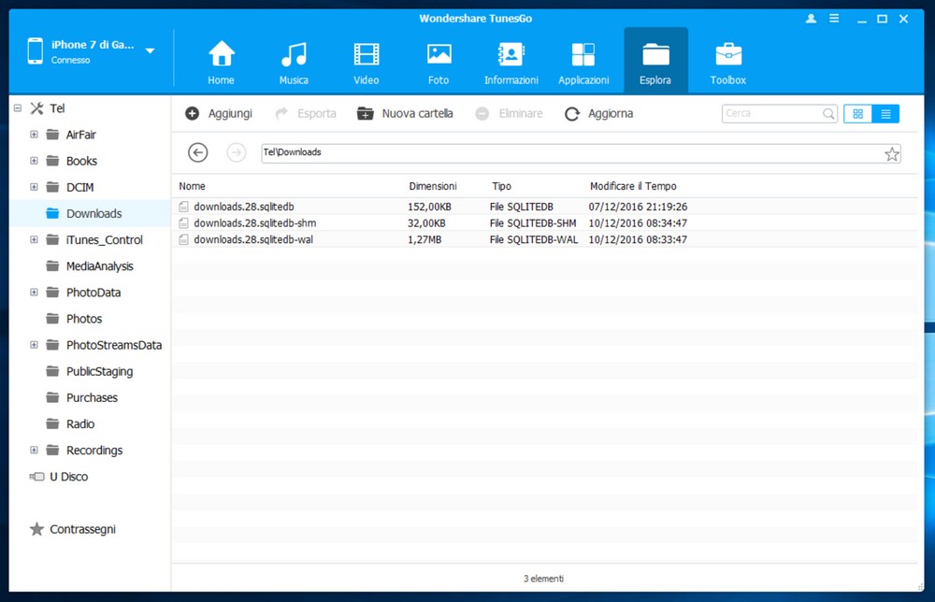Open the Radio folder
This screenshot has height=602, width=935.
80,423
